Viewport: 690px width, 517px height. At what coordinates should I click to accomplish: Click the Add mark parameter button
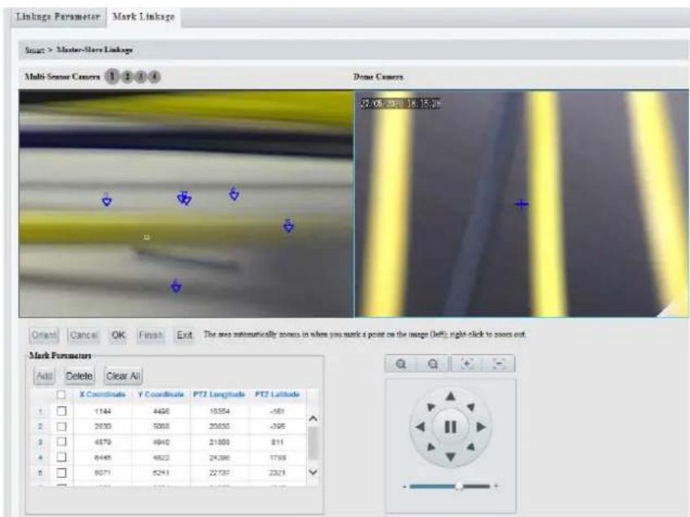click(x=45, y=376)
